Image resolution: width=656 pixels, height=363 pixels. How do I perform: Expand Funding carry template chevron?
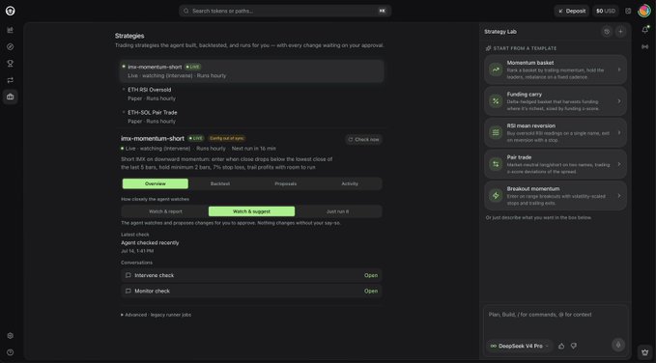(619, 101)
